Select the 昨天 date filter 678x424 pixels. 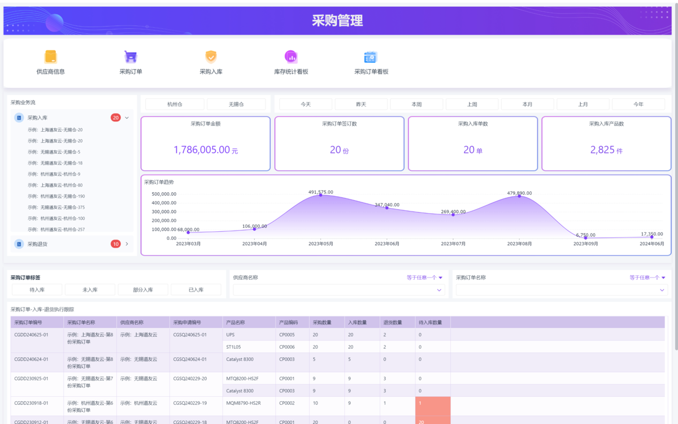pyautogui.click(x=361, y=104)
